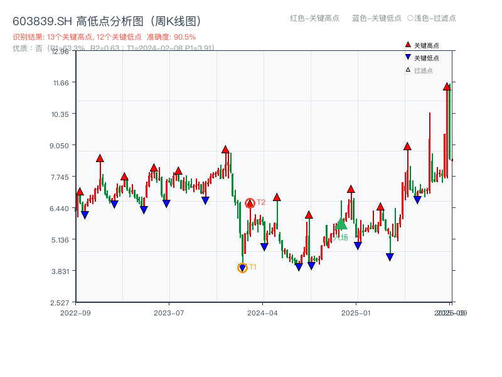
Task: Click the T2 red label
Action: 261,202
